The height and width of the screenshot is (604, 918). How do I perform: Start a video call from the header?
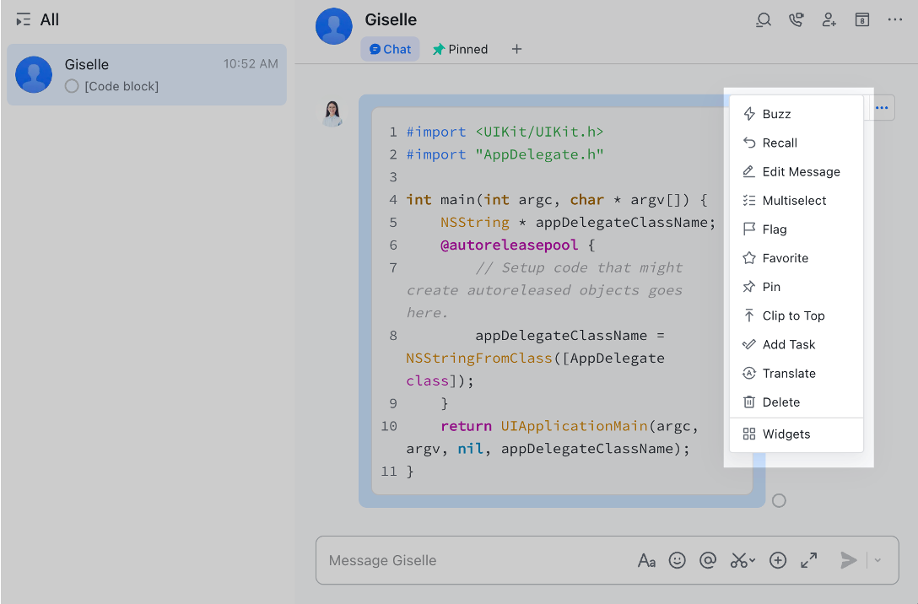click(x=796, y=19)
